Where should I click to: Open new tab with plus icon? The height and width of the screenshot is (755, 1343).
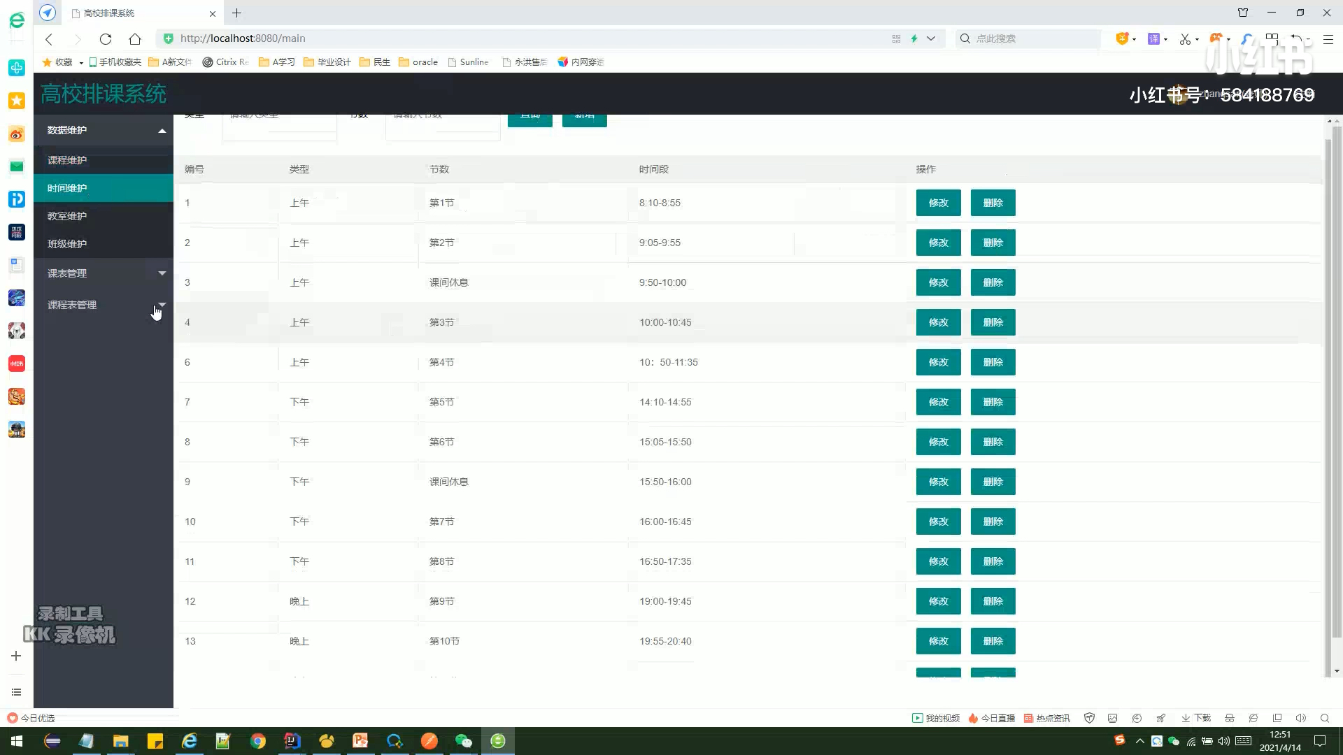pos(237,13)
